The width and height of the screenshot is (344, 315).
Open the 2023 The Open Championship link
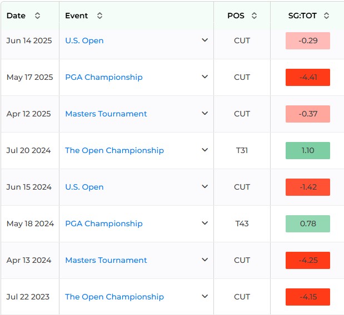[x=114, y=297]
